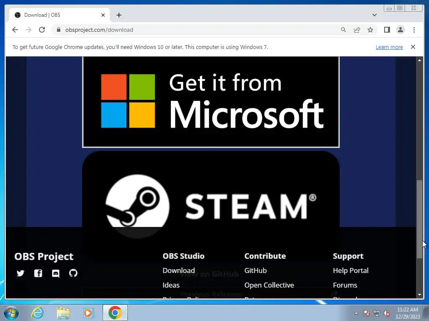Open Chrome profile avatar
Screen dimensions: 429x321
400,30
